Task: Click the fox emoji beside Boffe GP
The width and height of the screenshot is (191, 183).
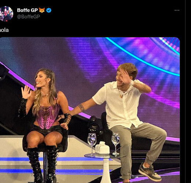Action: coord(42,10)
